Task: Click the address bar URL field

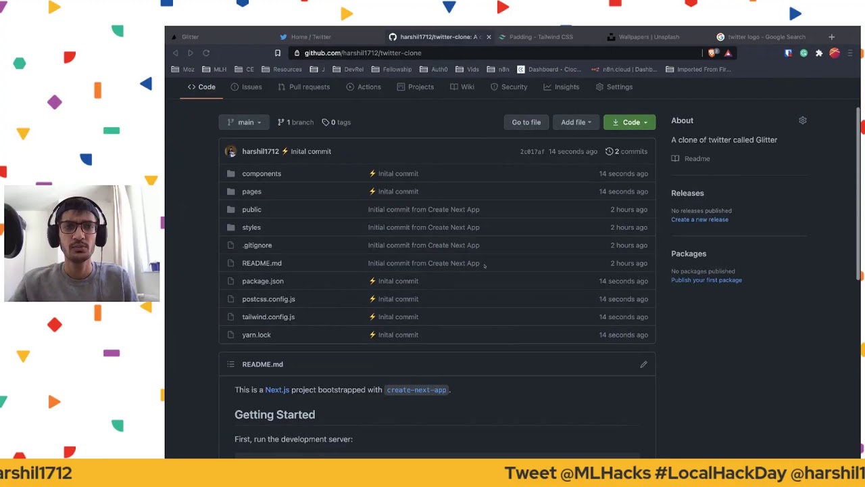Action: [x=497, y=53]
